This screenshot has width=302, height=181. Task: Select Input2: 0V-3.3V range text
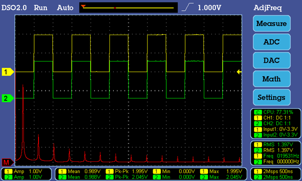(x=280, y=135)
